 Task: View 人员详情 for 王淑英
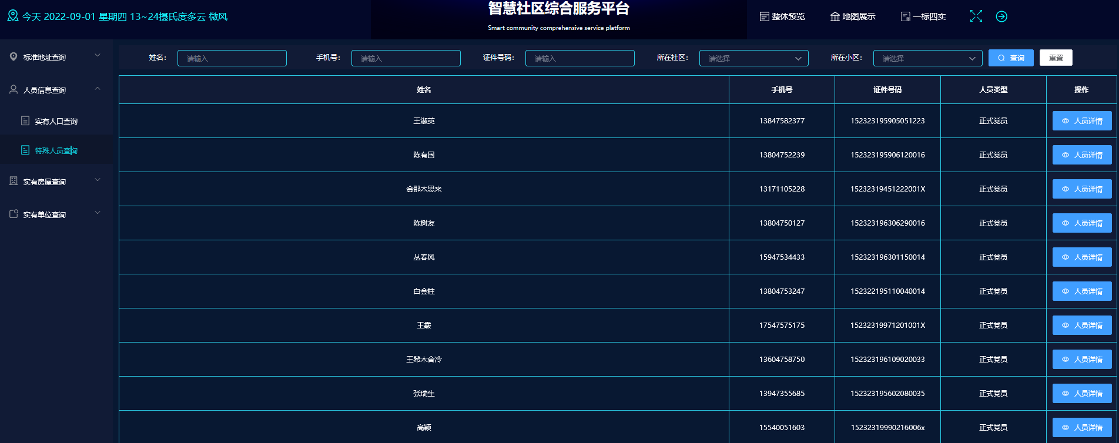[x=1081, y=121]
